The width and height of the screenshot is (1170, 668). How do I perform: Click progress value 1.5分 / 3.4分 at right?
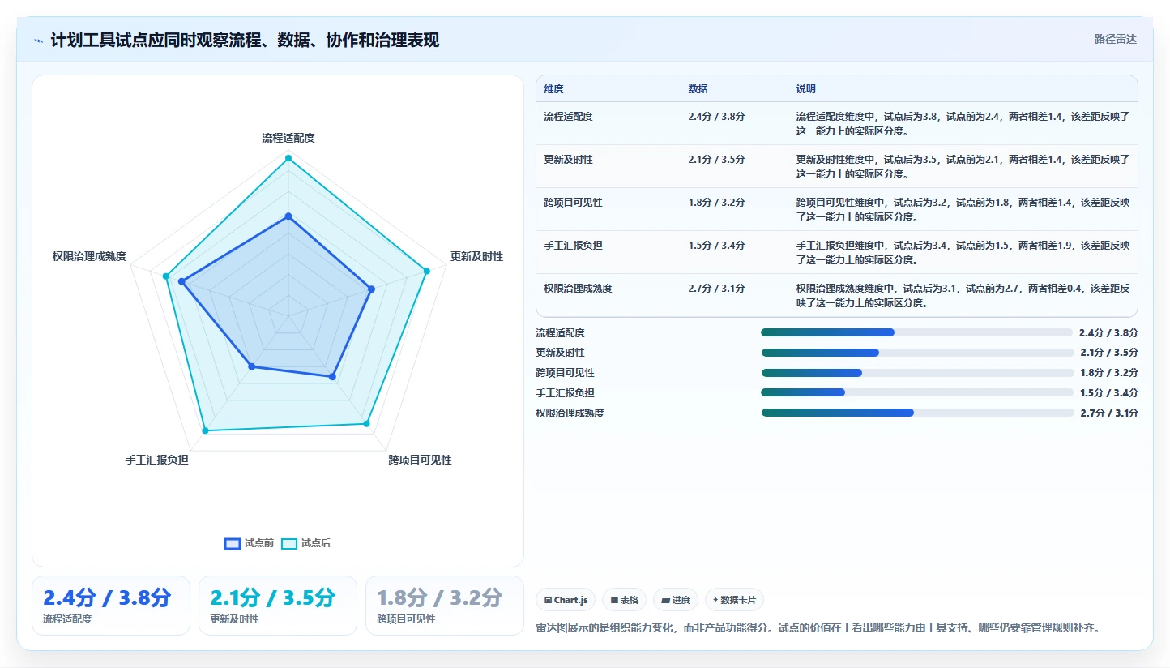(x=1108, y=392)
